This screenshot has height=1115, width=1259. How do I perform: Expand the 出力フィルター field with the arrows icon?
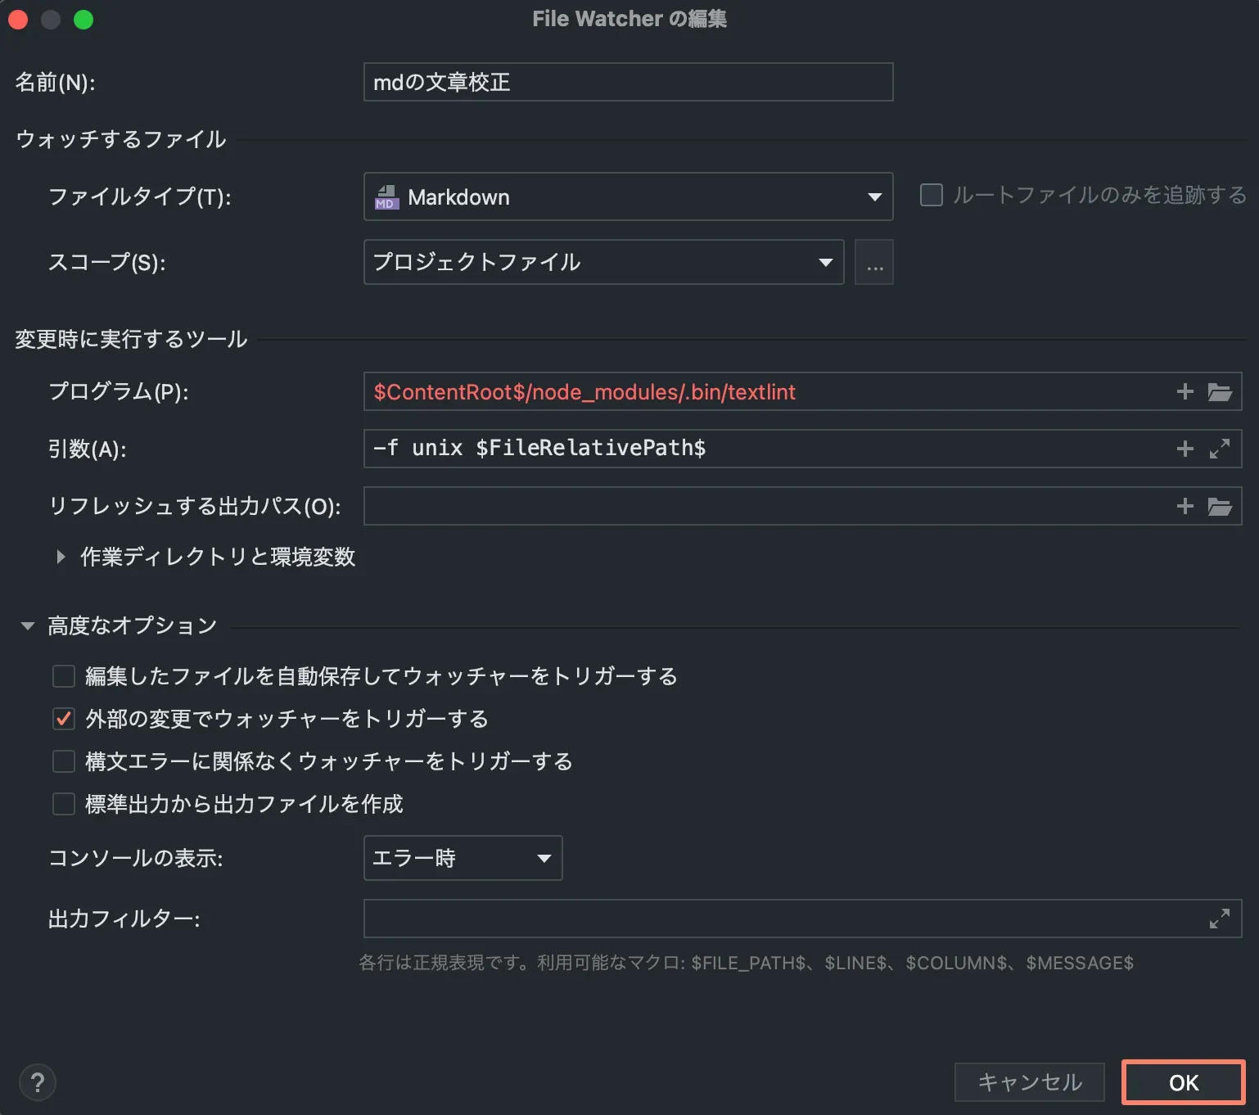1220,919
